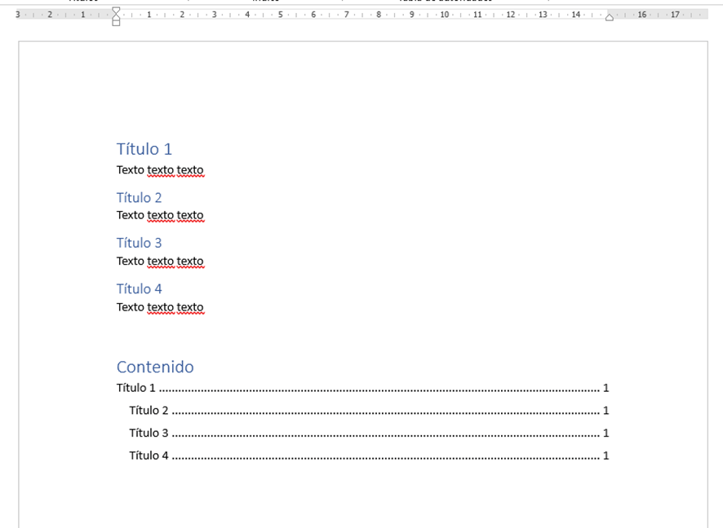Click the right indent marker on ruler
The image size is (723, 528).
[609, 17]
